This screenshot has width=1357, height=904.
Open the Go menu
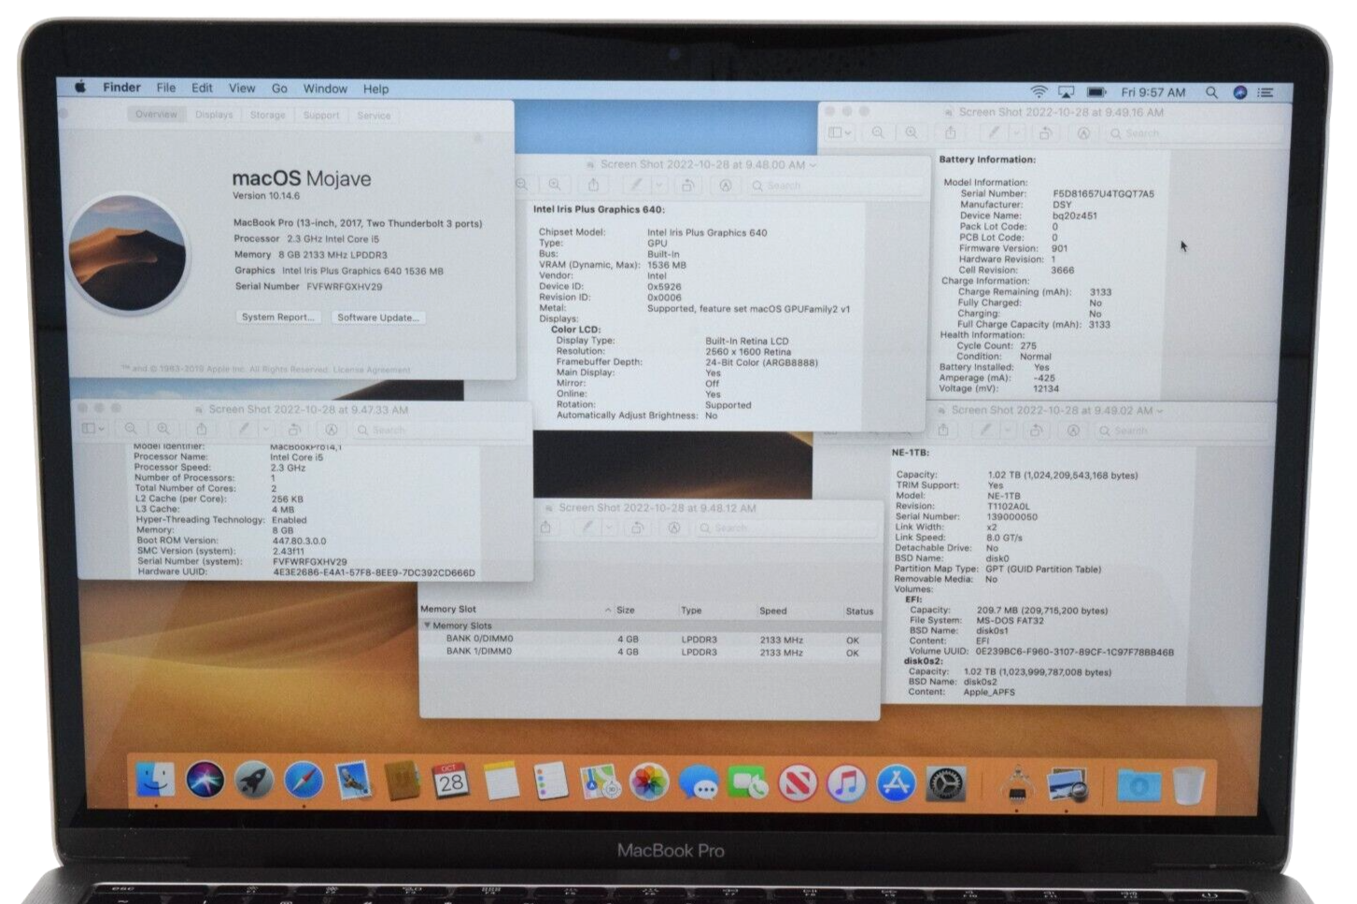click(279, 88)
